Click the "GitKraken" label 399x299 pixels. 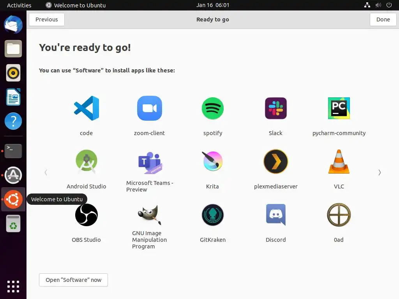[x=213, y=240]
